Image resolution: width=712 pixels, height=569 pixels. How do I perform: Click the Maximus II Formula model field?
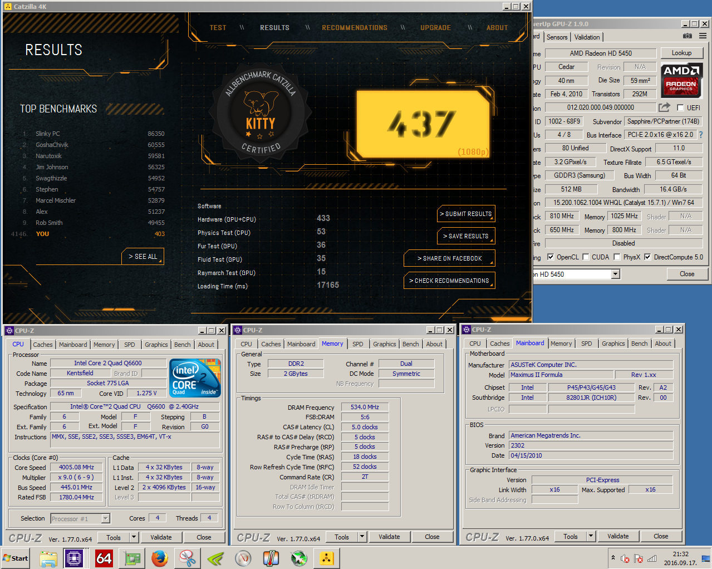[x=561, y=375]
